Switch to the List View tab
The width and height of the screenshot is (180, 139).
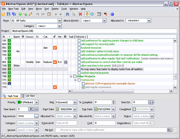point(28,96)
